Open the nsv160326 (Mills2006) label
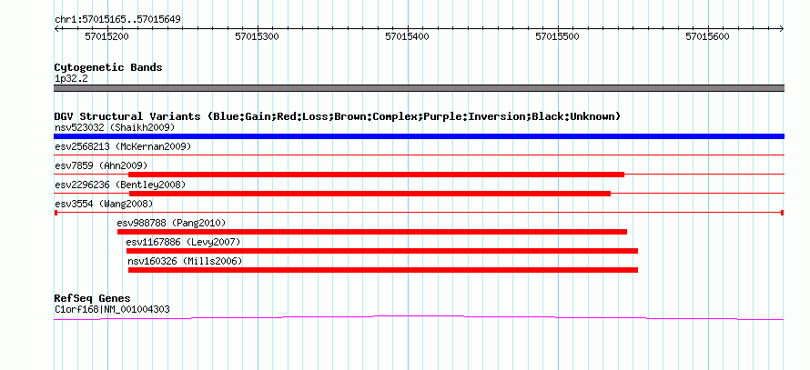The height and width of the screenshot is (370, 810). coord(185,261)
